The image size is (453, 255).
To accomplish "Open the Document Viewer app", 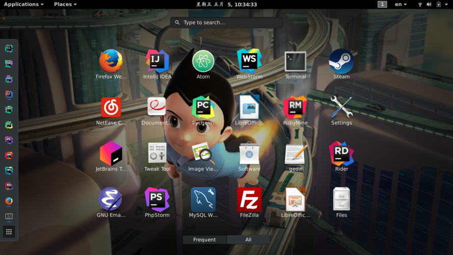I will [x=157, y=107].
